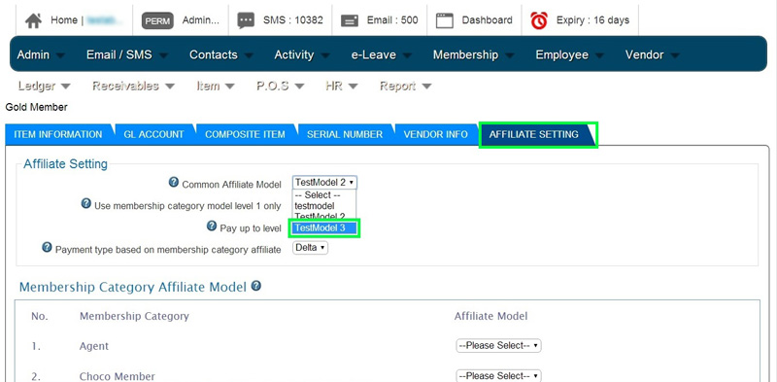
Task: Click help icon next to Membership Category Affiliate Model heading
Action: [x=256, y=286]
